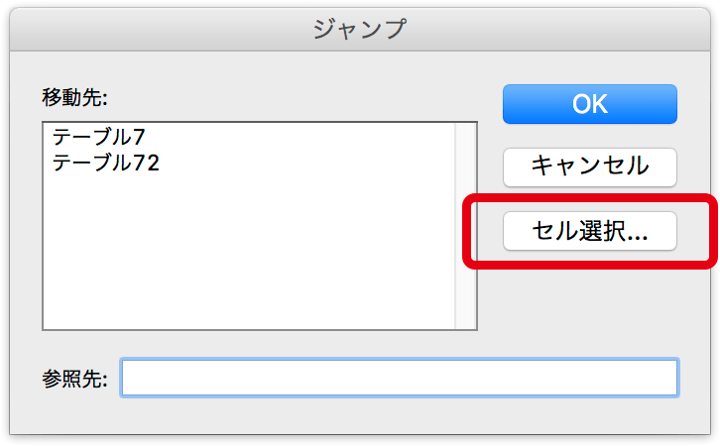Click the top of the list's vertical scrollbar
Viewport: 720px width, 446px height.
coord(465,130)
